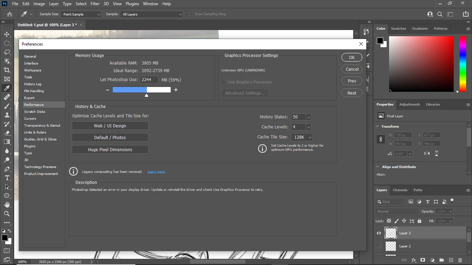Image resolution: width=472 pixels, height=265 pixels.
Task: Click the Add layer mask icon
Action: click(x=423, y=260)
